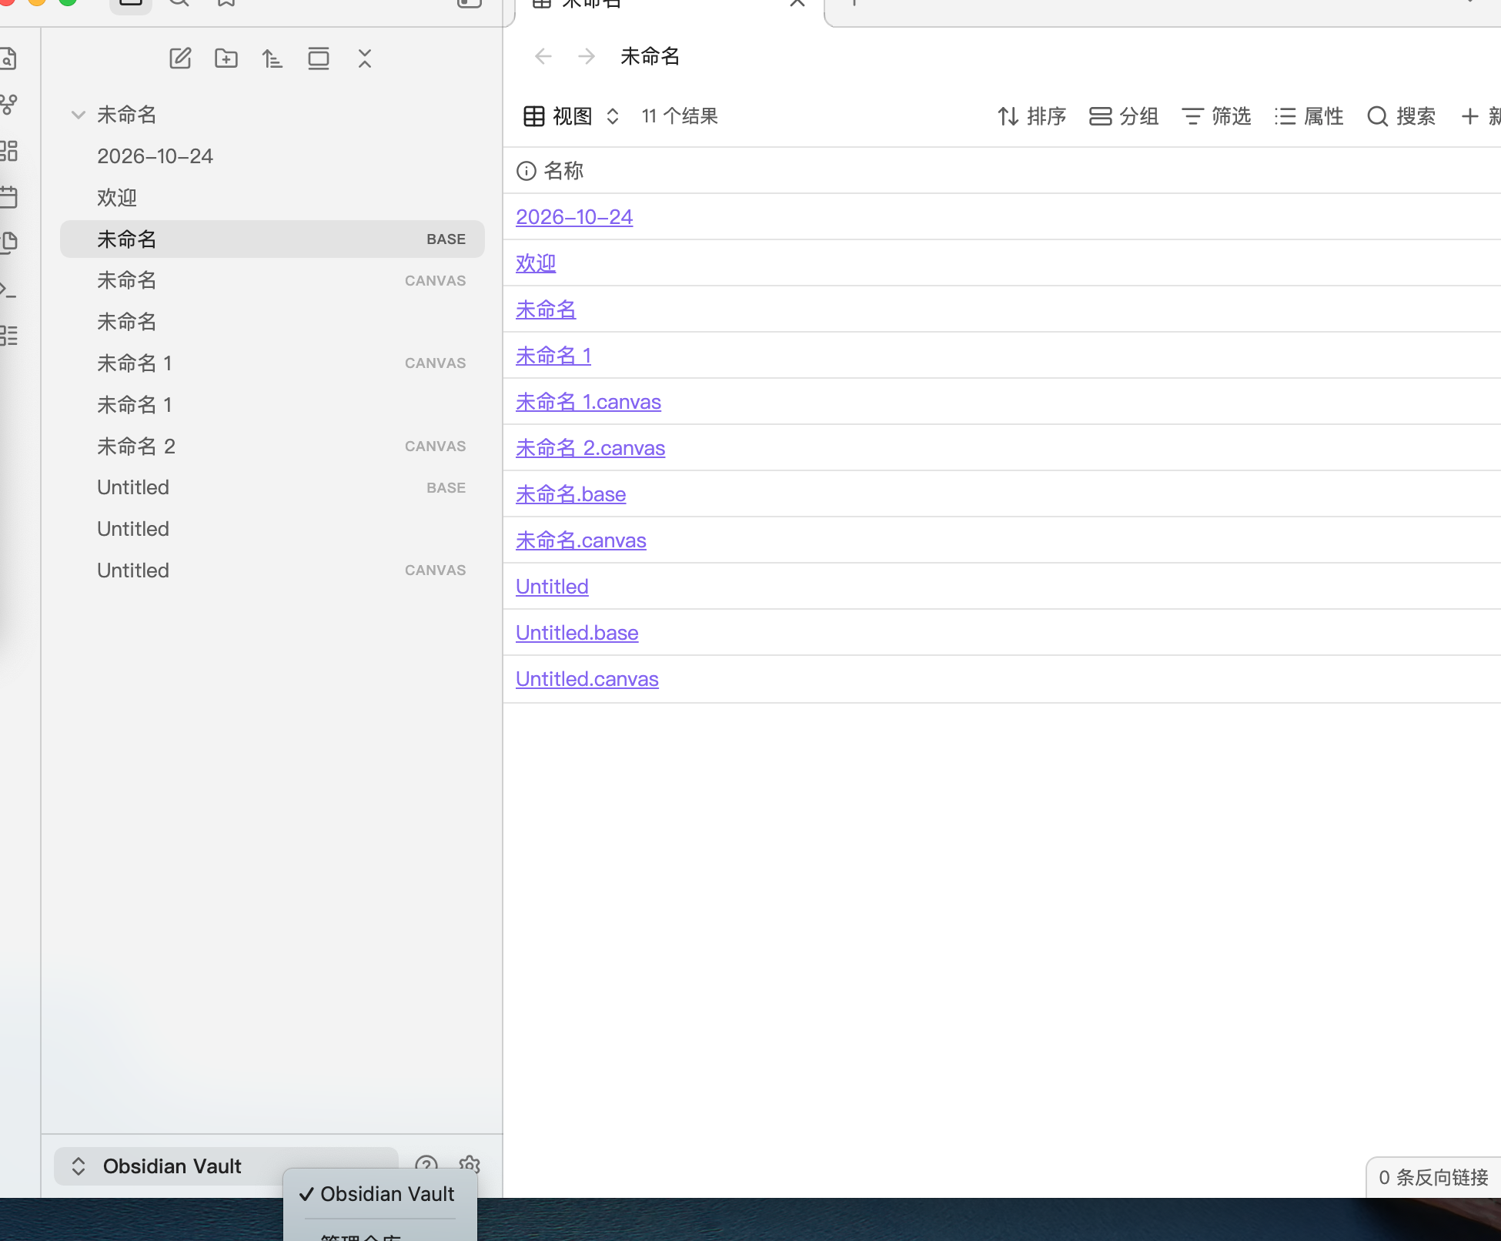Open today's daily note from the ribbon
The height and width of the screenshot is (1241, 1501).
tap(8, 196)
